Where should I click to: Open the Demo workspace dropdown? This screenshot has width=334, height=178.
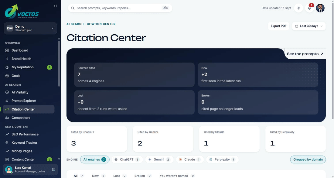click(x=30, y=28)
